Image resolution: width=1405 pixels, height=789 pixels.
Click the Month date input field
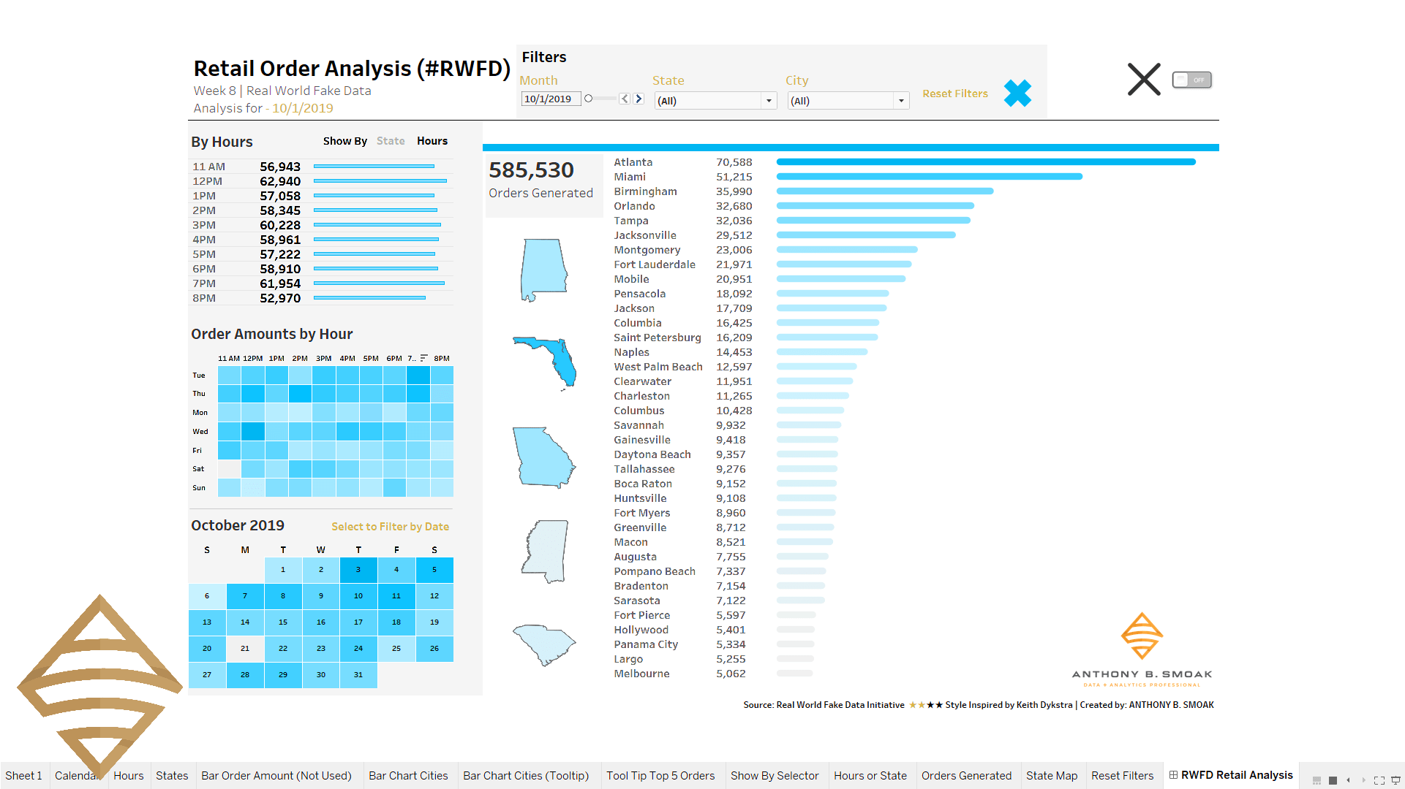tap(550, 99)
